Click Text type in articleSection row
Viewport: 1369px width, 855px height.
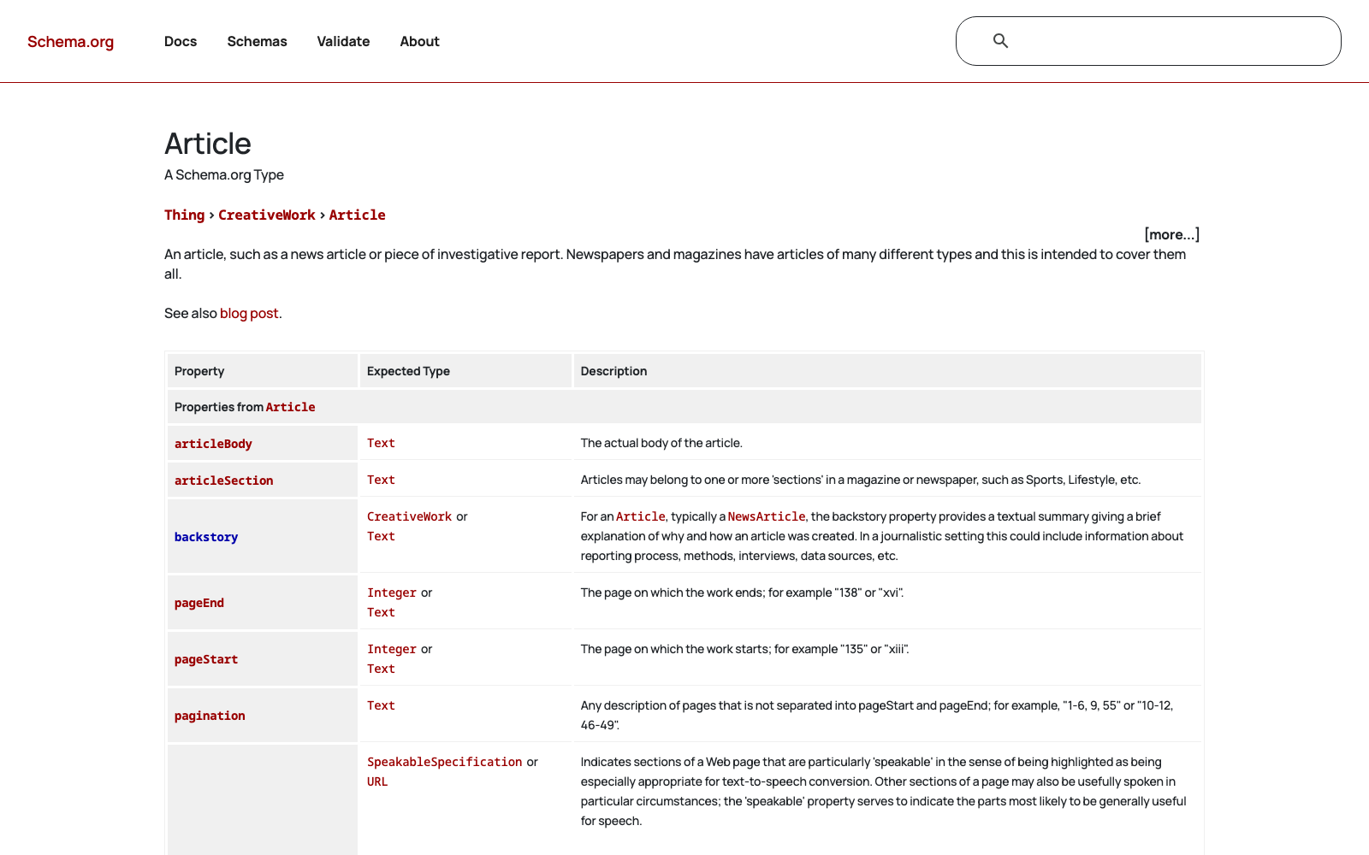click(x=381, y=480)
